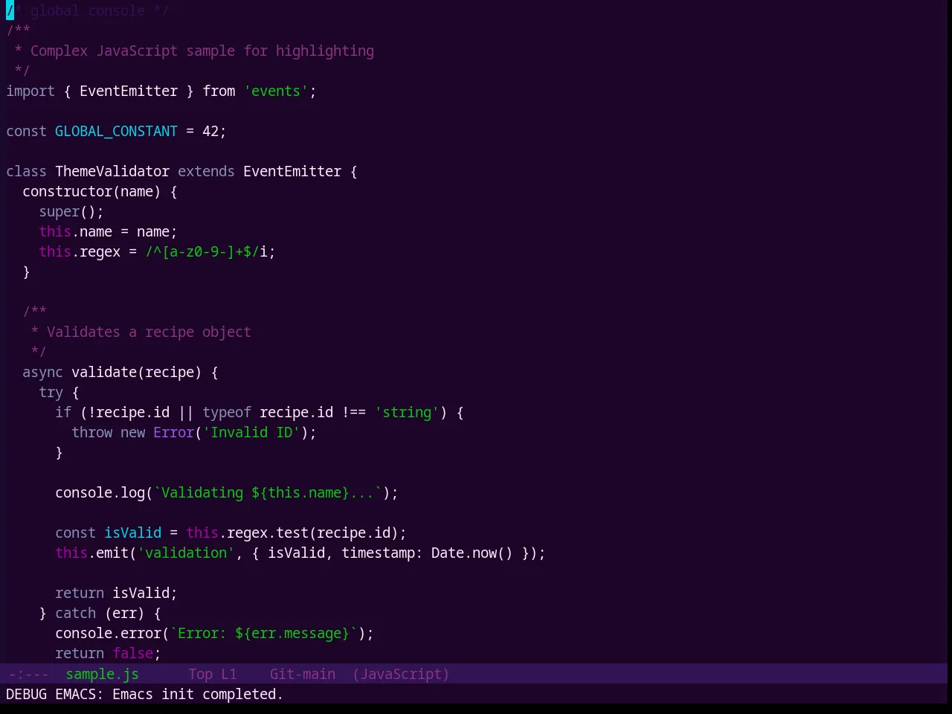Image resolution: width=952 pixels, height=714 pixels.
Task: Click Date.now() in the emit call
Action: [x=472, y=553]
